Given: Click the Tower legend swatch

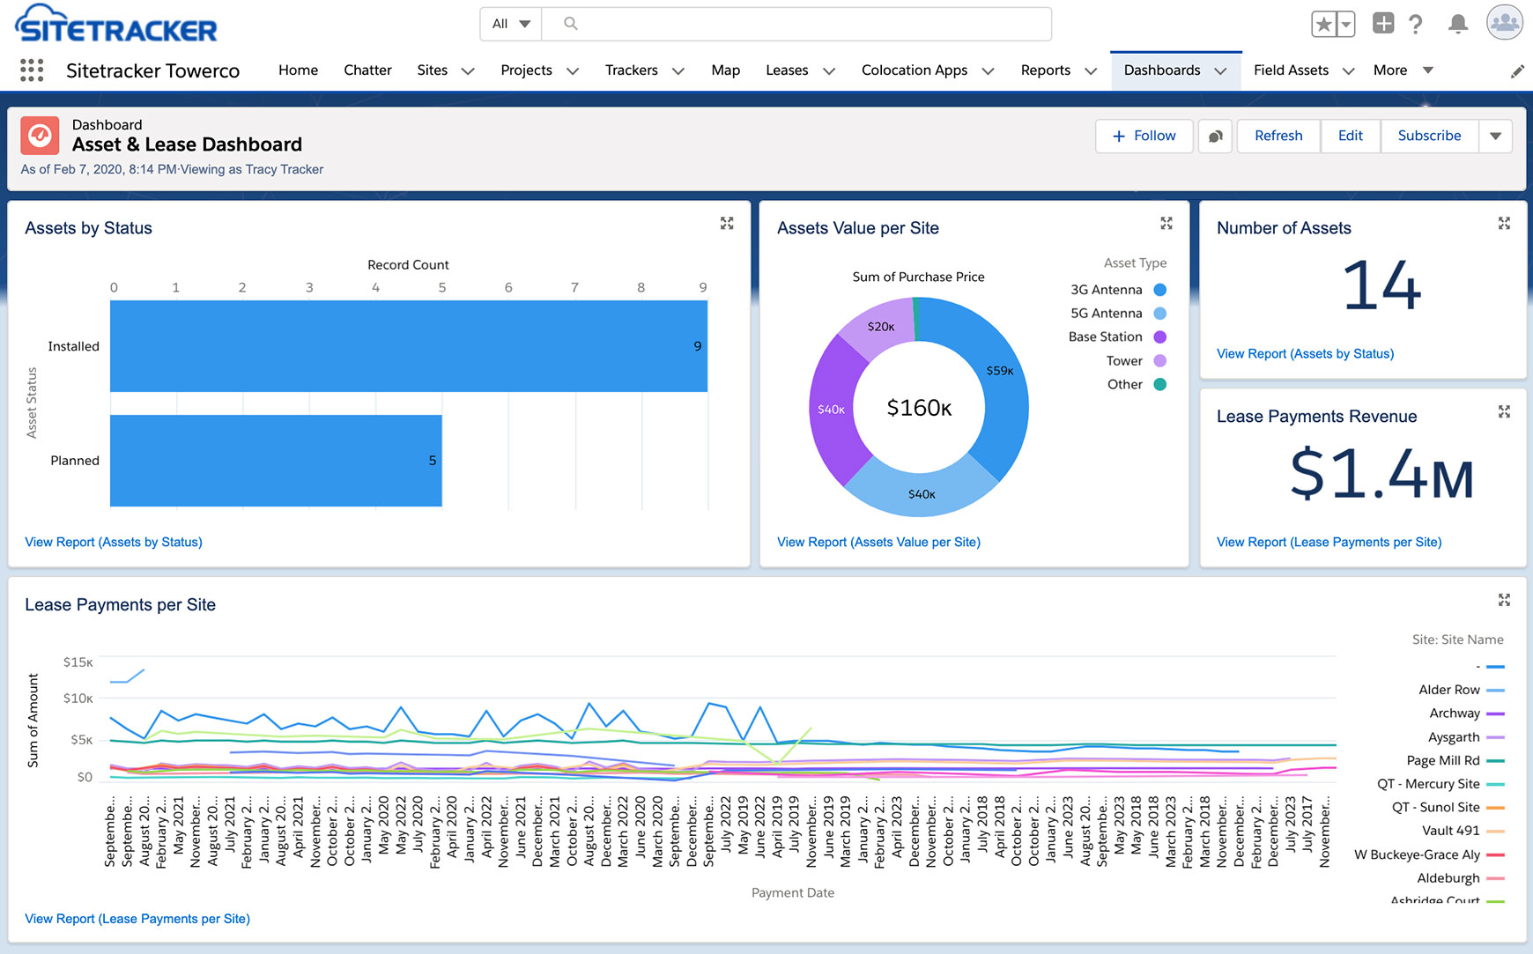Looking at the screenshot, I should coord(1160,361).
